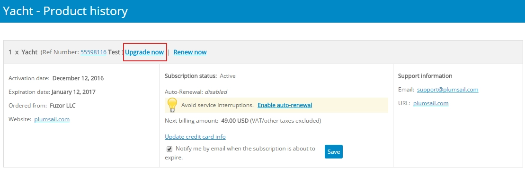Open Update credit card info link
This screenshot has height=175, width=525.
click(x=195, y=137)
